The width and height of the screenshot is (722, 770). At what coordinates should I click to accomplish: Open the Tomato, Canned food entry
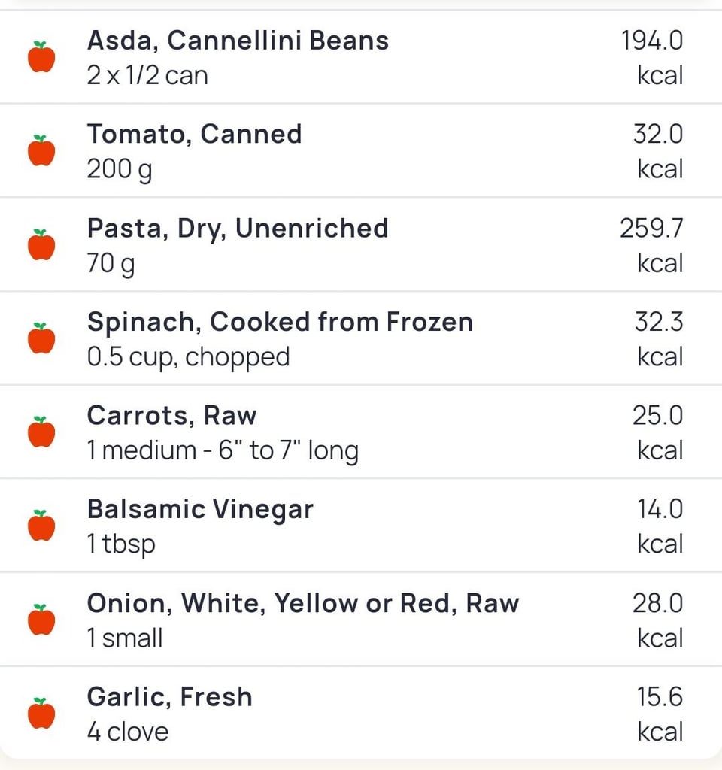(194, 134)
